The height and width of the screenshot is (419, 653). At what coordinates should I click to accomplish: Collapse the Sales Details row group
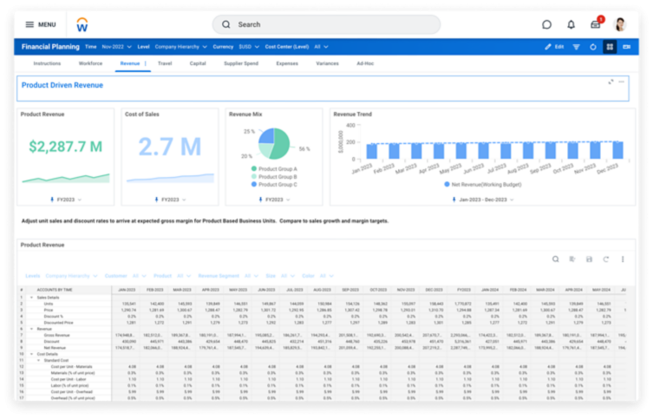click(30, 298)
